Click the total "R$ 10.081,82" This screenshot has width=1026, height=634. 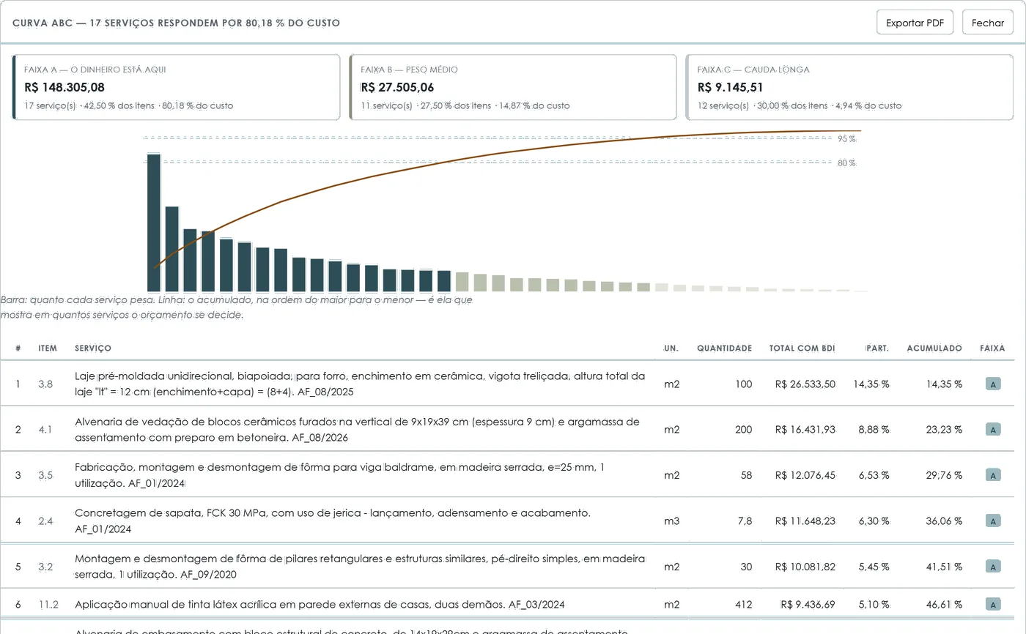pyautogui.click(x=805, y=567)
